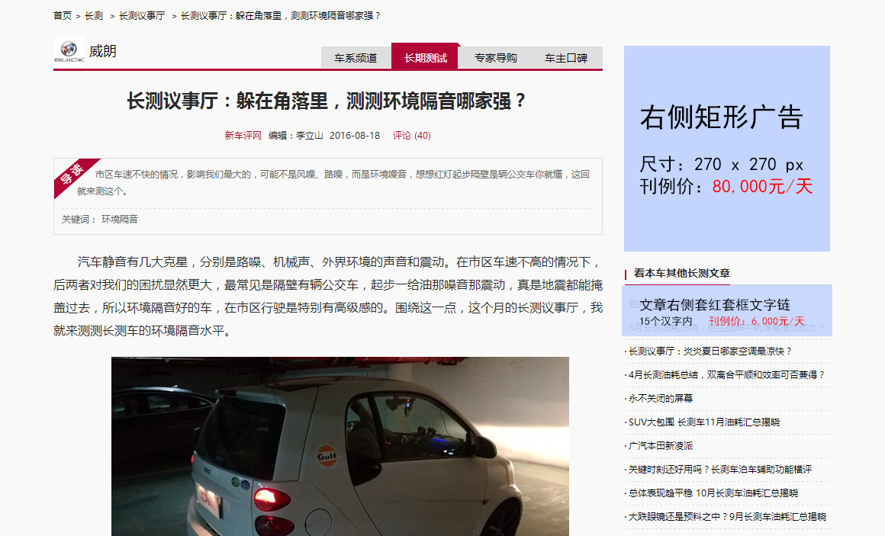Go to 首页 in the breadcrumb
Screen dimensions: 885x536
pos(62,16)
